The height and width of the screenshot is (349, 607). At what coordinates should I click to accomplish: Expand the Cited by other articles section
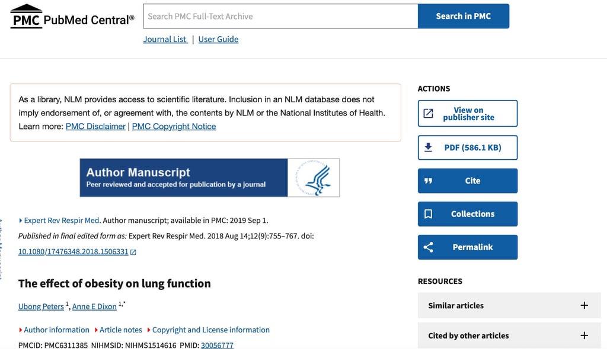tap(584, 335)
